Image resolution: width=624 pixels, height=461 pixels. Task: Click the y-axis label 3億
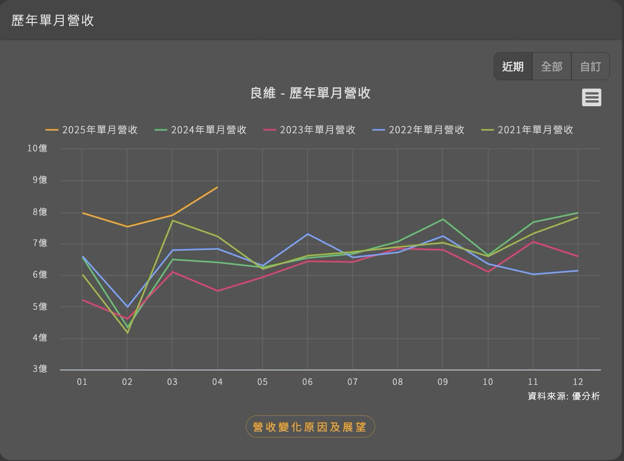tap(40, 369)
